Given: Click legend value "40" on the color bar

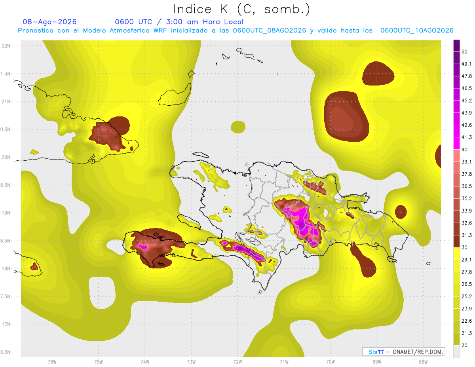Looking at the screenshot, I should (x=465, y=150).
